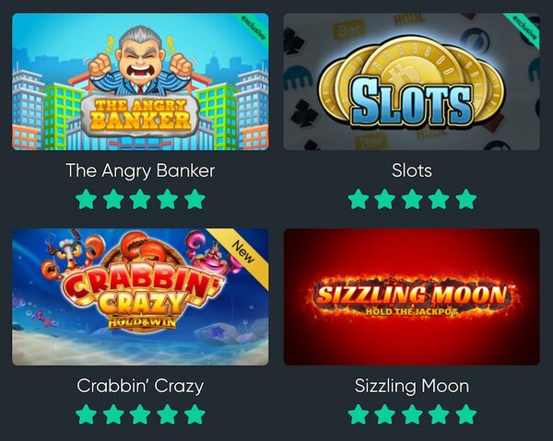Image resolution: width=553 pixels, height=441 pixels.
Task: Rate Slots with the fifth star
Action: click(x=465, y=199)
